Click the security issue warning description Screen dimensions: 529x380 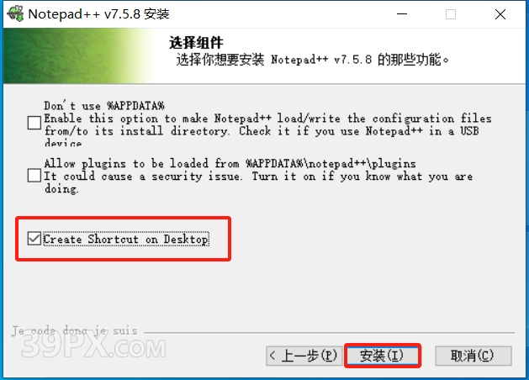tap(258, 182)
